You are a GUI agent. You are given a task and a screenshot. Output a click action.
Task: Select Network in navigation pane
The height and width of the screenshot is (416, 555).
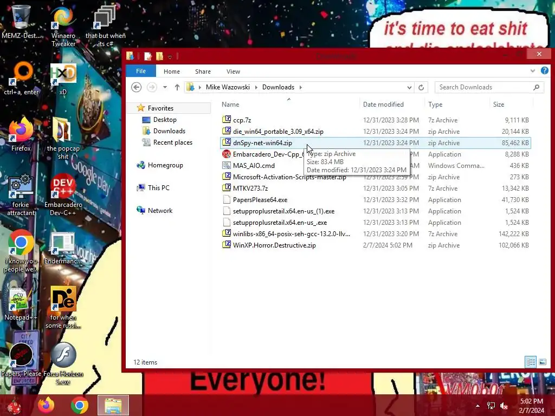coord(160,211)
